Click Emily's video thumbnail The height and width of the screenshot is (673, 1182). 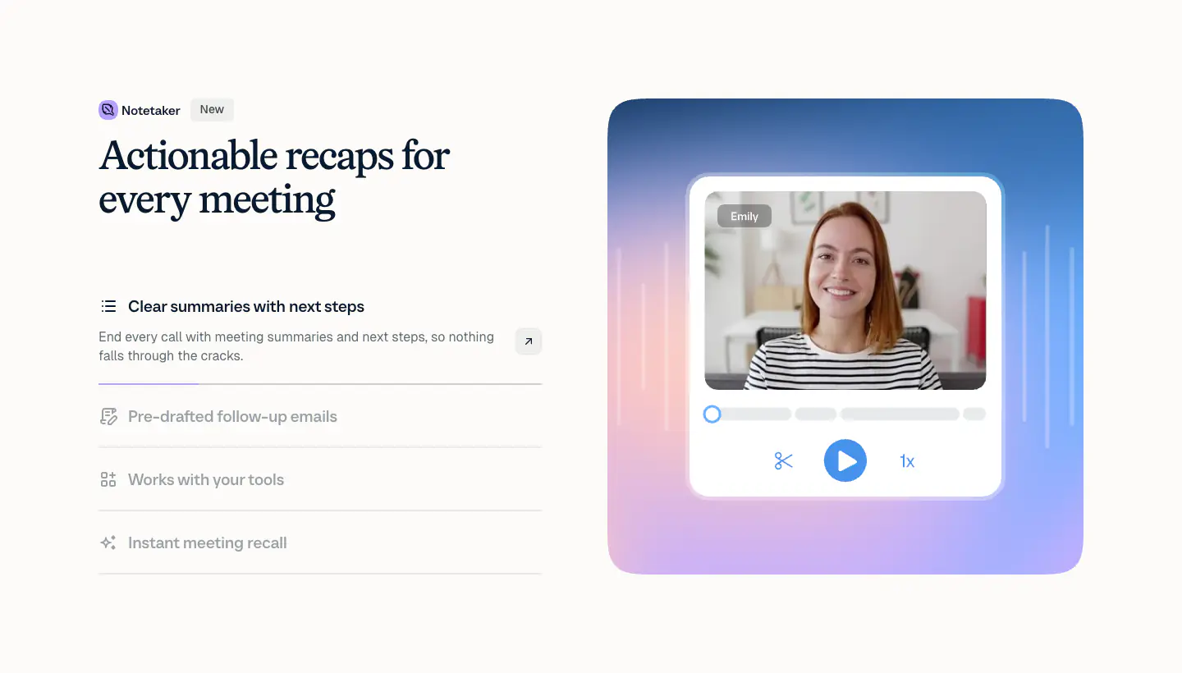pos(845,291)
